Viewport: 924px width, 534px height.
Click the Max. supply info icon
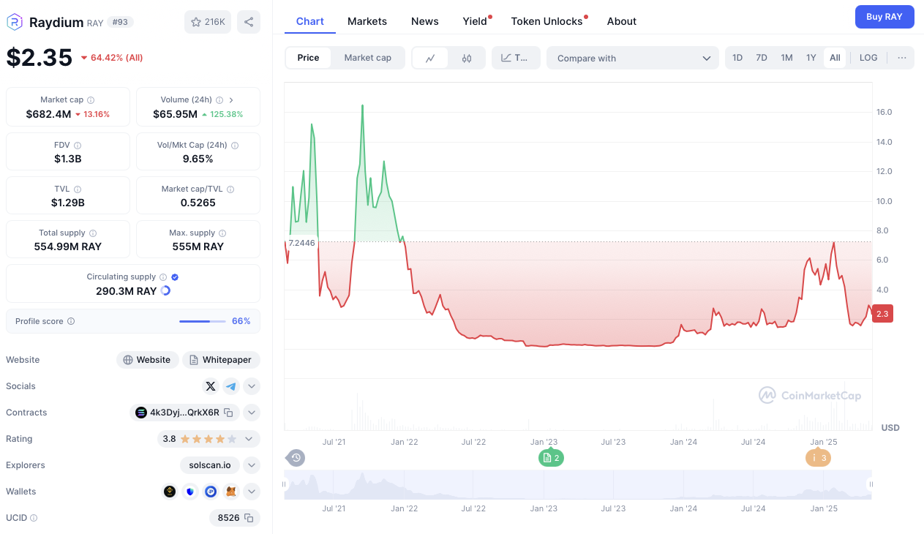pos(222,233)
